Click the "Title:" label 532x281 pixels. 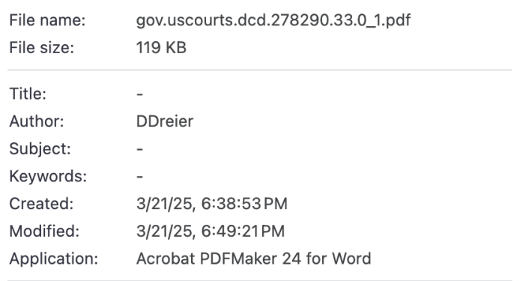click(x=28, y=94)
